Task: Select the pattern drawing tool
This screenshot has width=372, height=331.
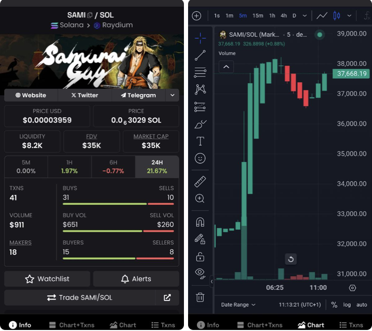Action: click(200, 89)
